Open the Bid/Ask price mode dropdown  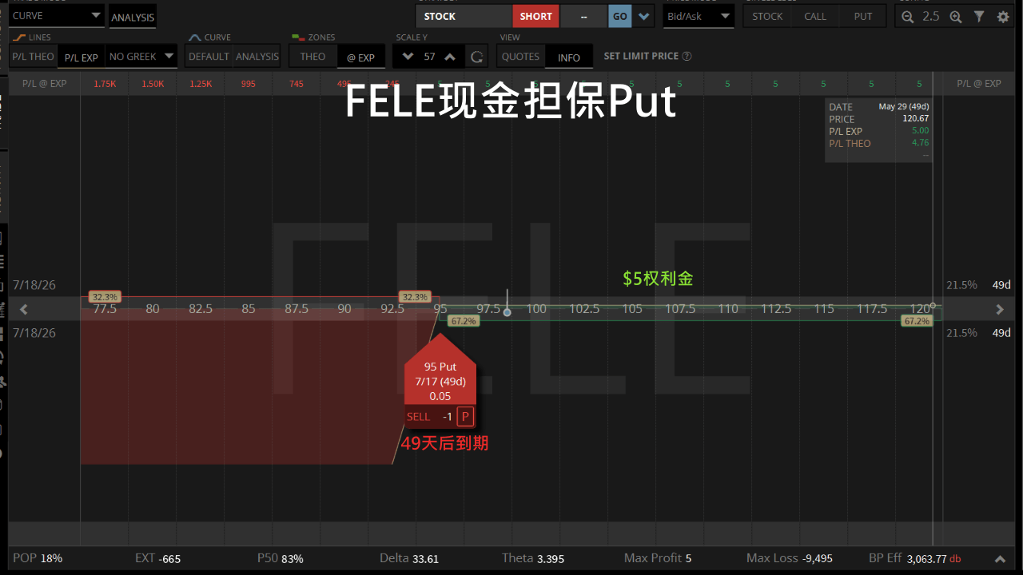pyautogui.click(x=699, y=16)
